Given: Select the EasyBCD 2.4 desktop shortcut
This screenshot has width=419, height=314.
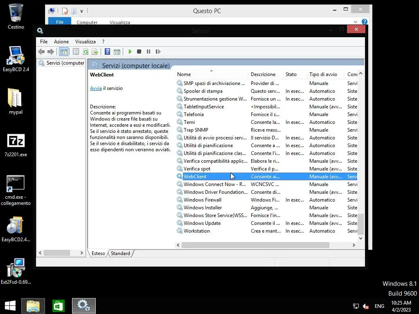Looking at the screenshot, I should coord(16,59).
